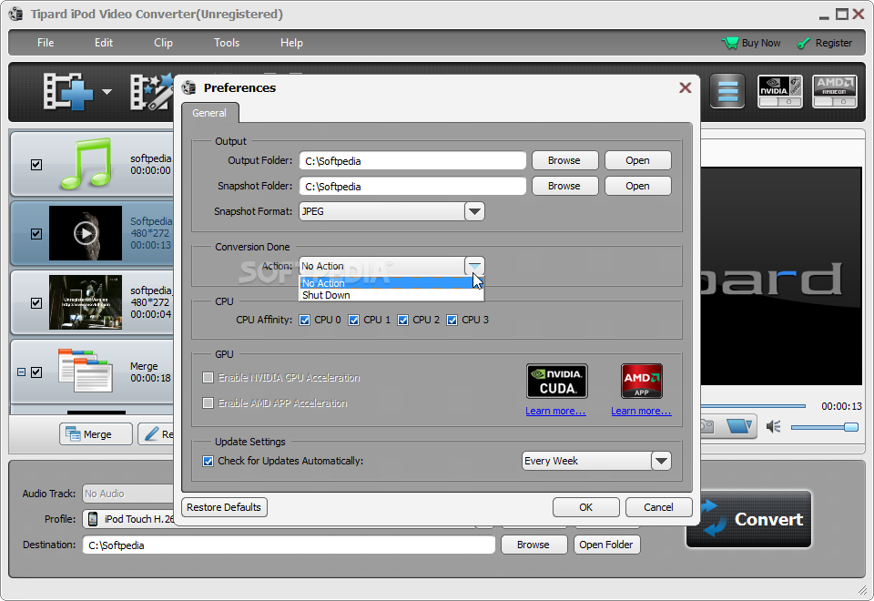Click the preview playback progress bar

753,406
